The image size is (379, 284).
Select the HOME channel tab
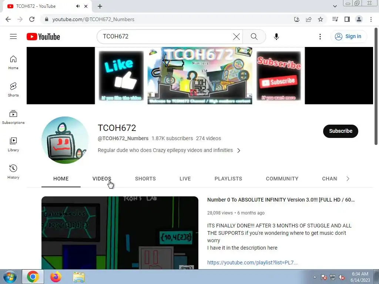pyautogui.click(x=61, y=179)
